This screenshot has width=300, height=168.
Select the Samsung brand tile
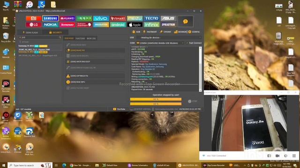pos(51,18)
